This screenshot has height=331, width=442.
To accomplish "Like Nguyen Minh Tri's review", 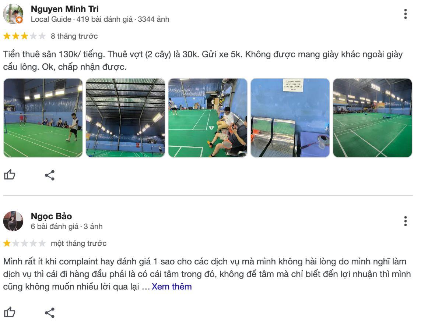I will [10, 175].
